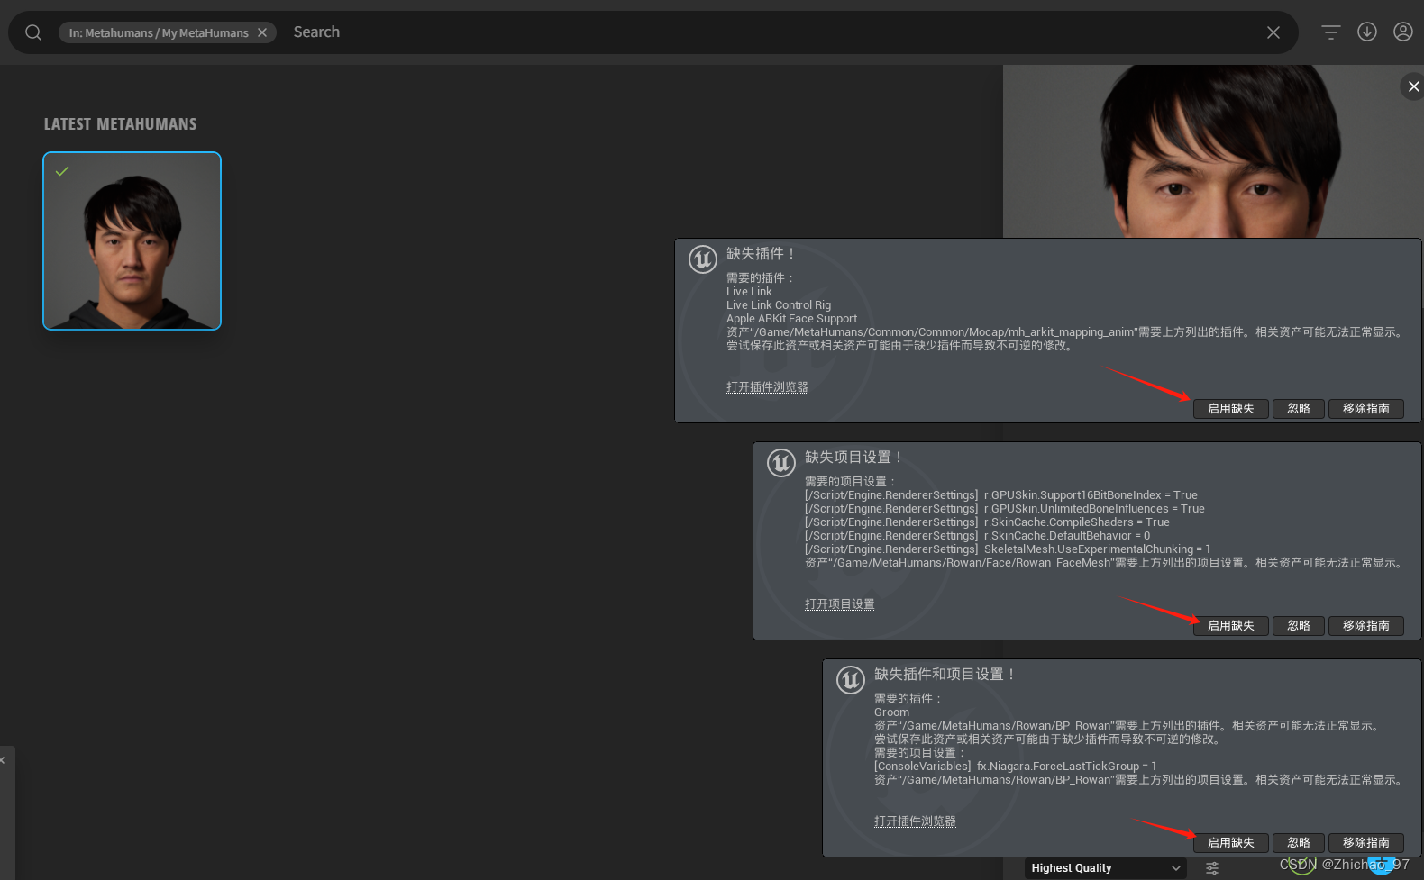Open the downloads icon

click(1367, 32)
